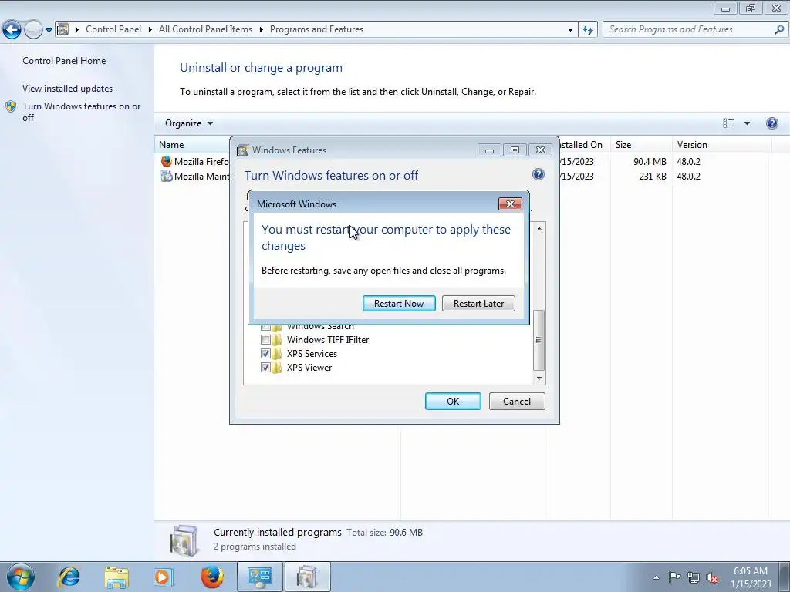This screenshot has width=790, height=592.
Task: Click Programs and Features breadcrumb
Action: (316, 29)
